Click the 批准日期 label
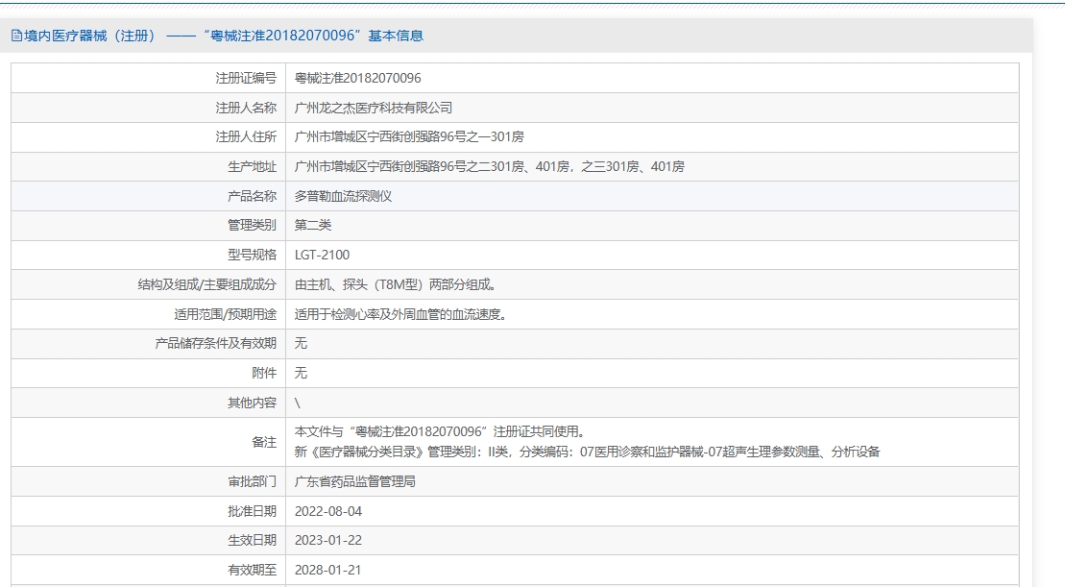1065x587 pixels. tap(252, 512)
